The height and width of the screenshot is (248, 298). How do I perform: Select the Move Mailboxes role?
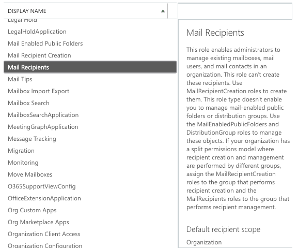tap(90, 174)
